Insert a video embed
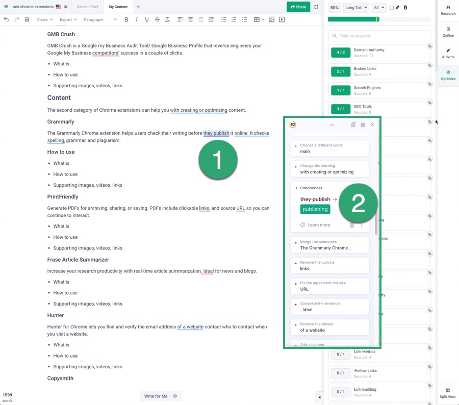The image size is (459, 405). [282, 19]
